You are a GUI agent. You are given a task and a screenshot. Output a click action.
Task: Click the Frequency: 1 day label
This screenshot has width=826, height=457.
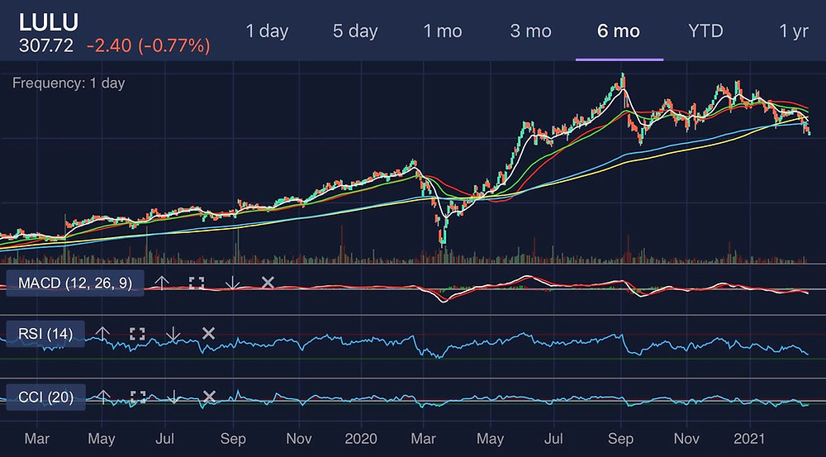click(69, 83)
